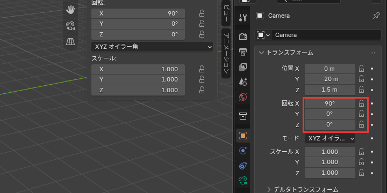
Task: Open the アニメーション sidebar tab
Action: tap(226, 54)
